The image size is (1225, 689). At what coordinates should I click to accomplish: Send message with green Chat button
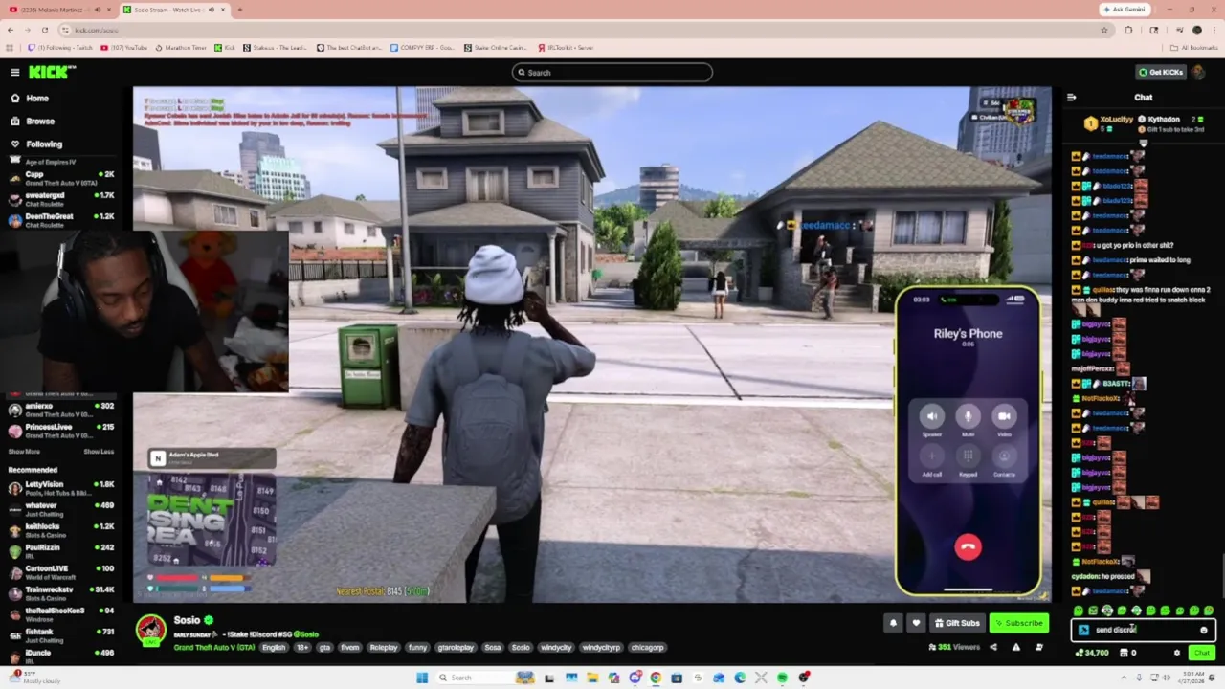[x=1201, y=653]
